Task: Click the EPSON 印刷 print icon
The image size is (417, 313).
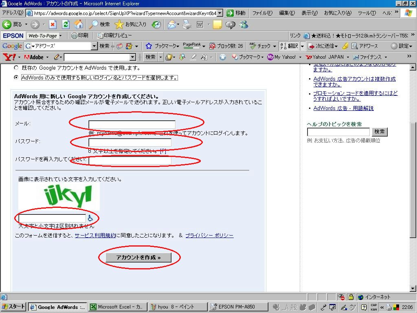Action: click(79, 35)
